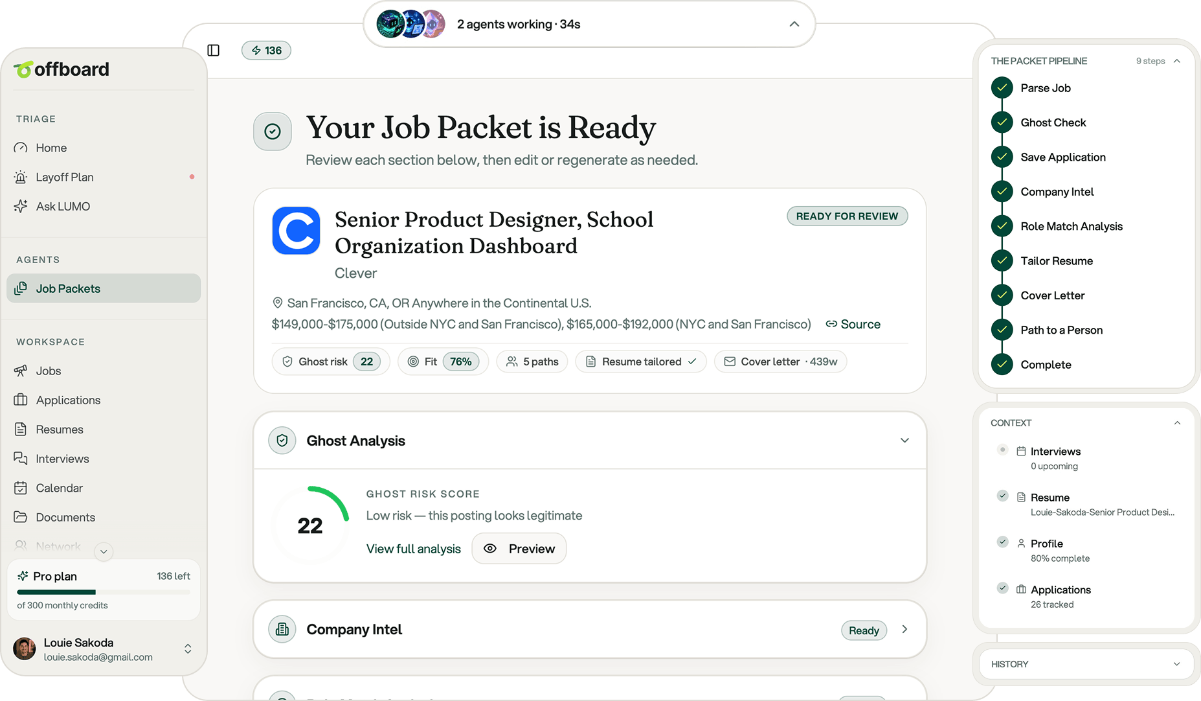This screenshot has height=701, width=1201.
Task: Click the Clever company logo
Action: click(x=296, y=231)
